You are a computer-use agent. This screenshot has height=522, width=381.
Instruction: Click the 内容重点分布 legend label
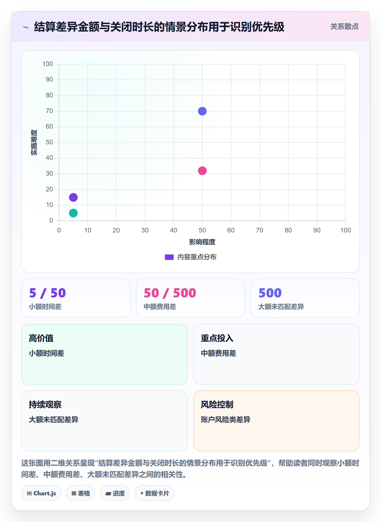197,257
